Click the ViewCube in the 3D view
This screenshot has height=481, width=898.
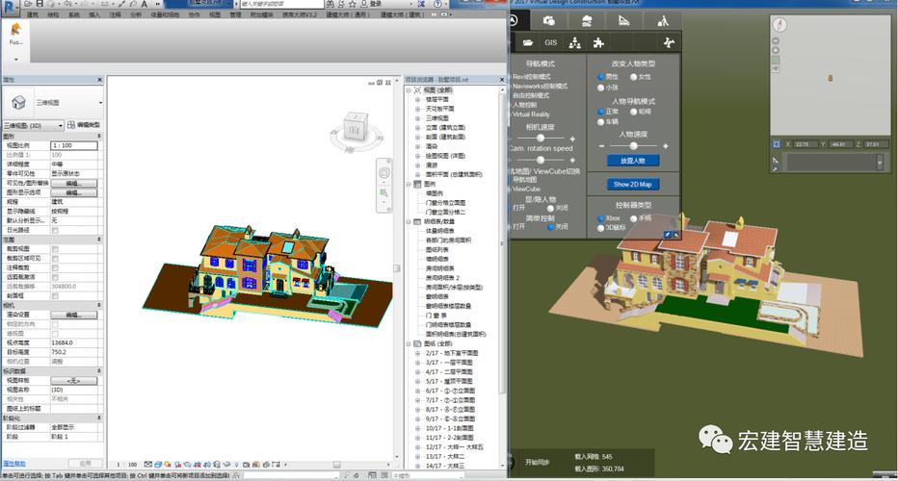coord(353,127)
